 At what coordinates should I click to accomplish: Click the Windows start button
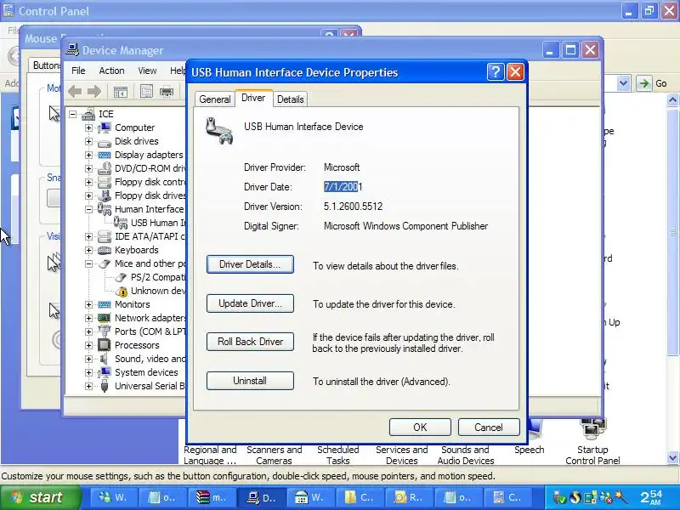40,497
